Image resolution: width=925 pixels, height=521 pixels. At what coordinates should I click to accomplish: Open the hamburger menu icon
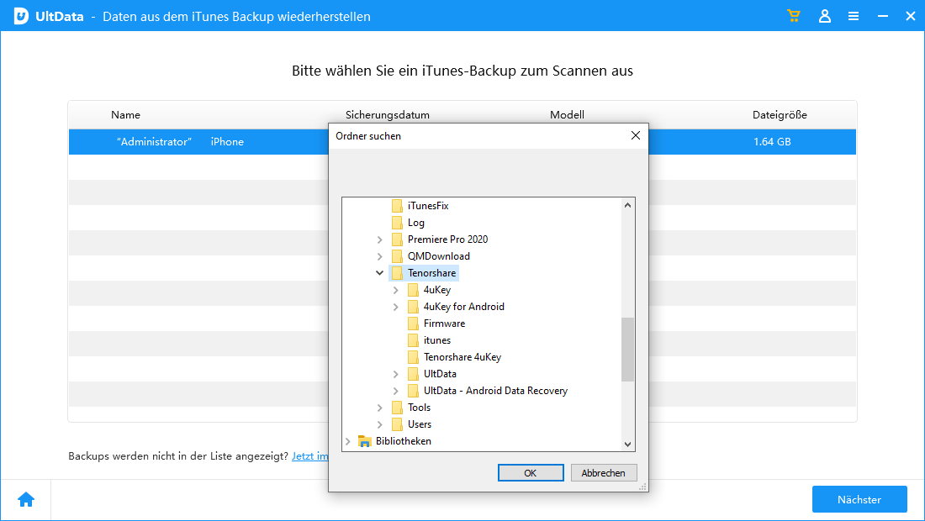[x=854, y=17]
